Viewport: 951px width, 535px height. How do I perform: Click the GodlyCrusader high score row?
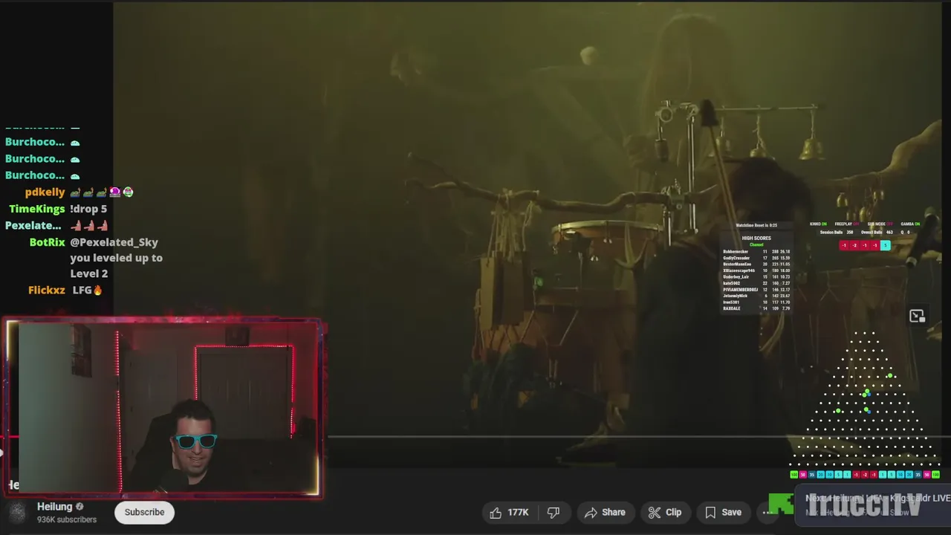[756, 258]
